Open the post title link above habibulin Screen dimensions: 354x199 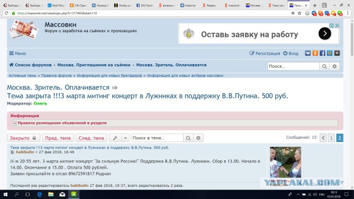point(90,148)
